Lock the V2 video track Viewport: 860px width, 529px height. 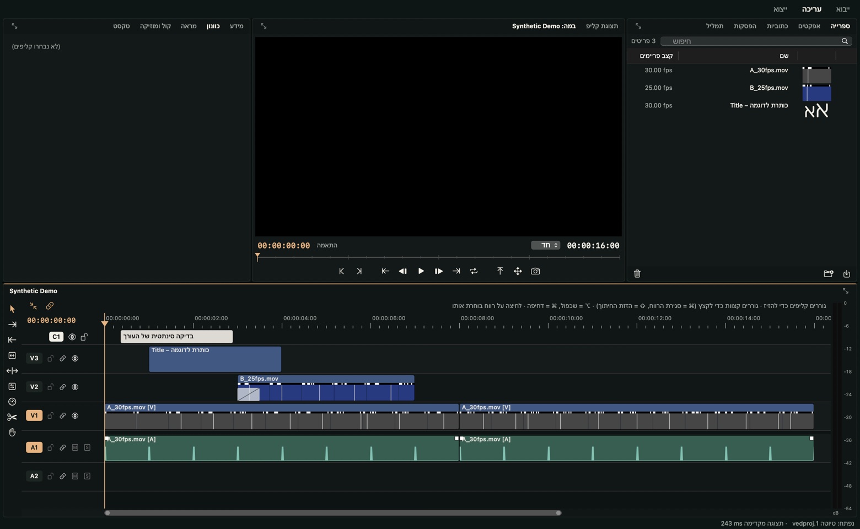click(50, 387)
